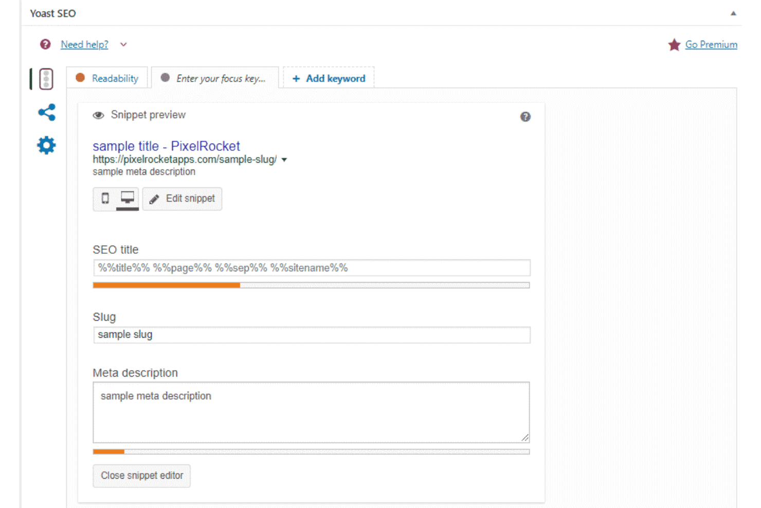Click the preview URL pixelrocketapps.com/sample-slug
This screenshot has height=508, width=761.
coord(185,160)
